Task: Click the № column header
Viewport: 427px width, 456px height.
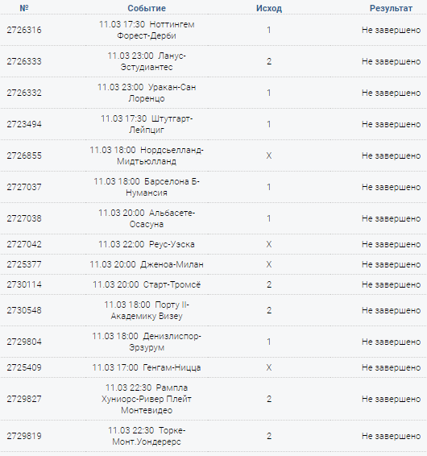Action: (x=24, y=8)
